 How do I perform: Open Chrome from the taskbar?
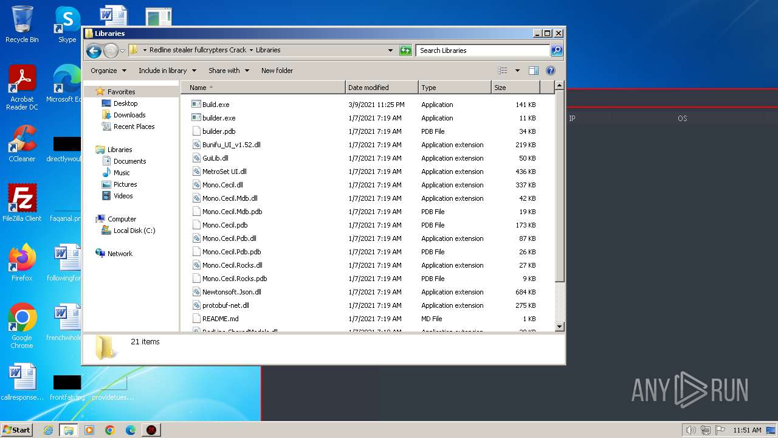110,430
